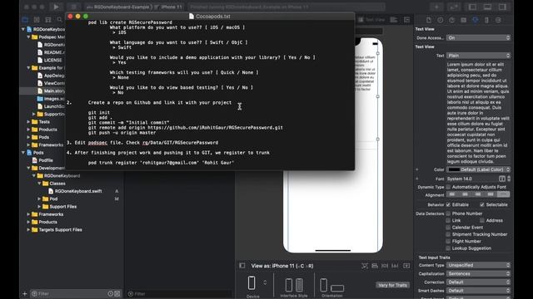The image size is (533, 299).
Task: Open the Capitalization Sentences dropdown
Action: (x=479, y=273)
